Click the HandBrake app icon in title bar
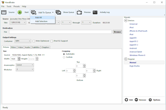The width and height of the screenshot is (166, 110). (x=3, y=2)
